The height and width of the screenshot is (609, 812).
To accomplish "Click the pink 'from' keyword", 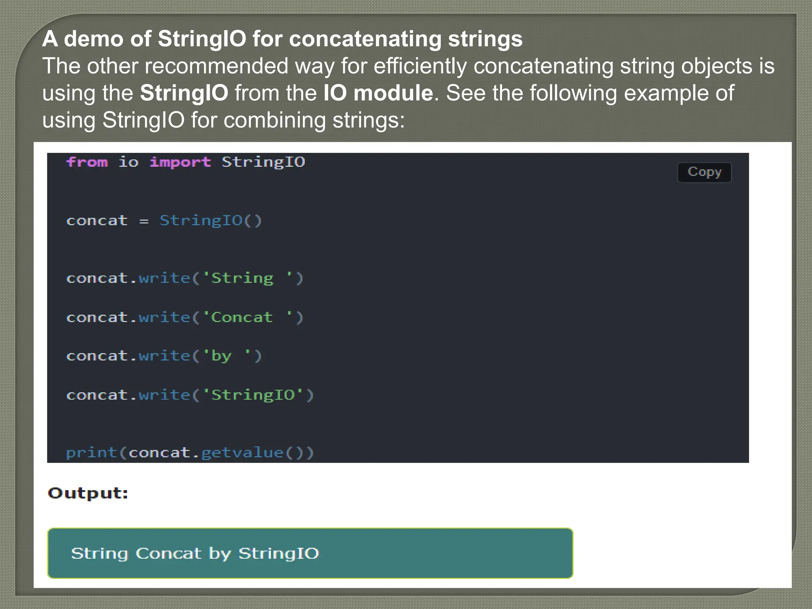I will point(87,162).
